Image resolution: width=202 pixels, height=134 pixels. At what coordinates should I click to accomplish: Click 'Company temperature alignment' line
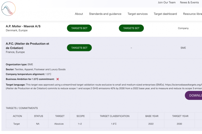pyautogui.click(x=29, y=74)
